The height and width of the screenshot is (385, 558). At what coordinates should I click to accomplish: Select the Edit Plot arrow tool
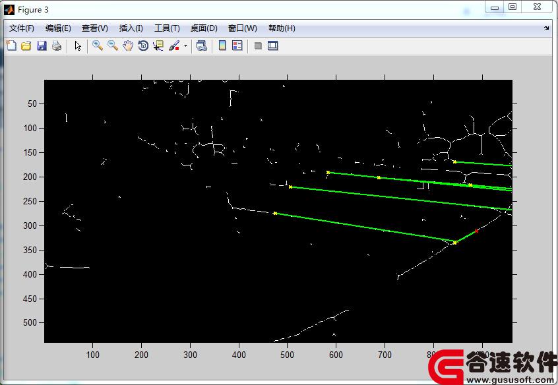(78, 45)
